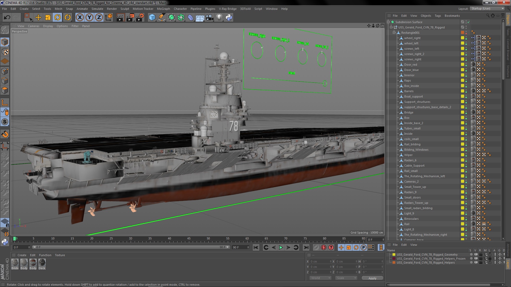Screen dimensions: 511x287
Task: Toggle visibility dots for Barrels object
Action: [466, 91]
